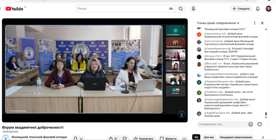The width and height of the screenshot is (276, 140).
Task: Open the hamburger guide menu
Action: coord(1,9)
